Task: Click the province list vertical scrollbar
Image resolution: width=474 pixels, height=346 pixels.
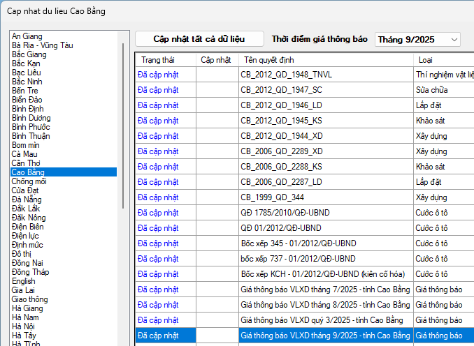Action: click(124, 126)
